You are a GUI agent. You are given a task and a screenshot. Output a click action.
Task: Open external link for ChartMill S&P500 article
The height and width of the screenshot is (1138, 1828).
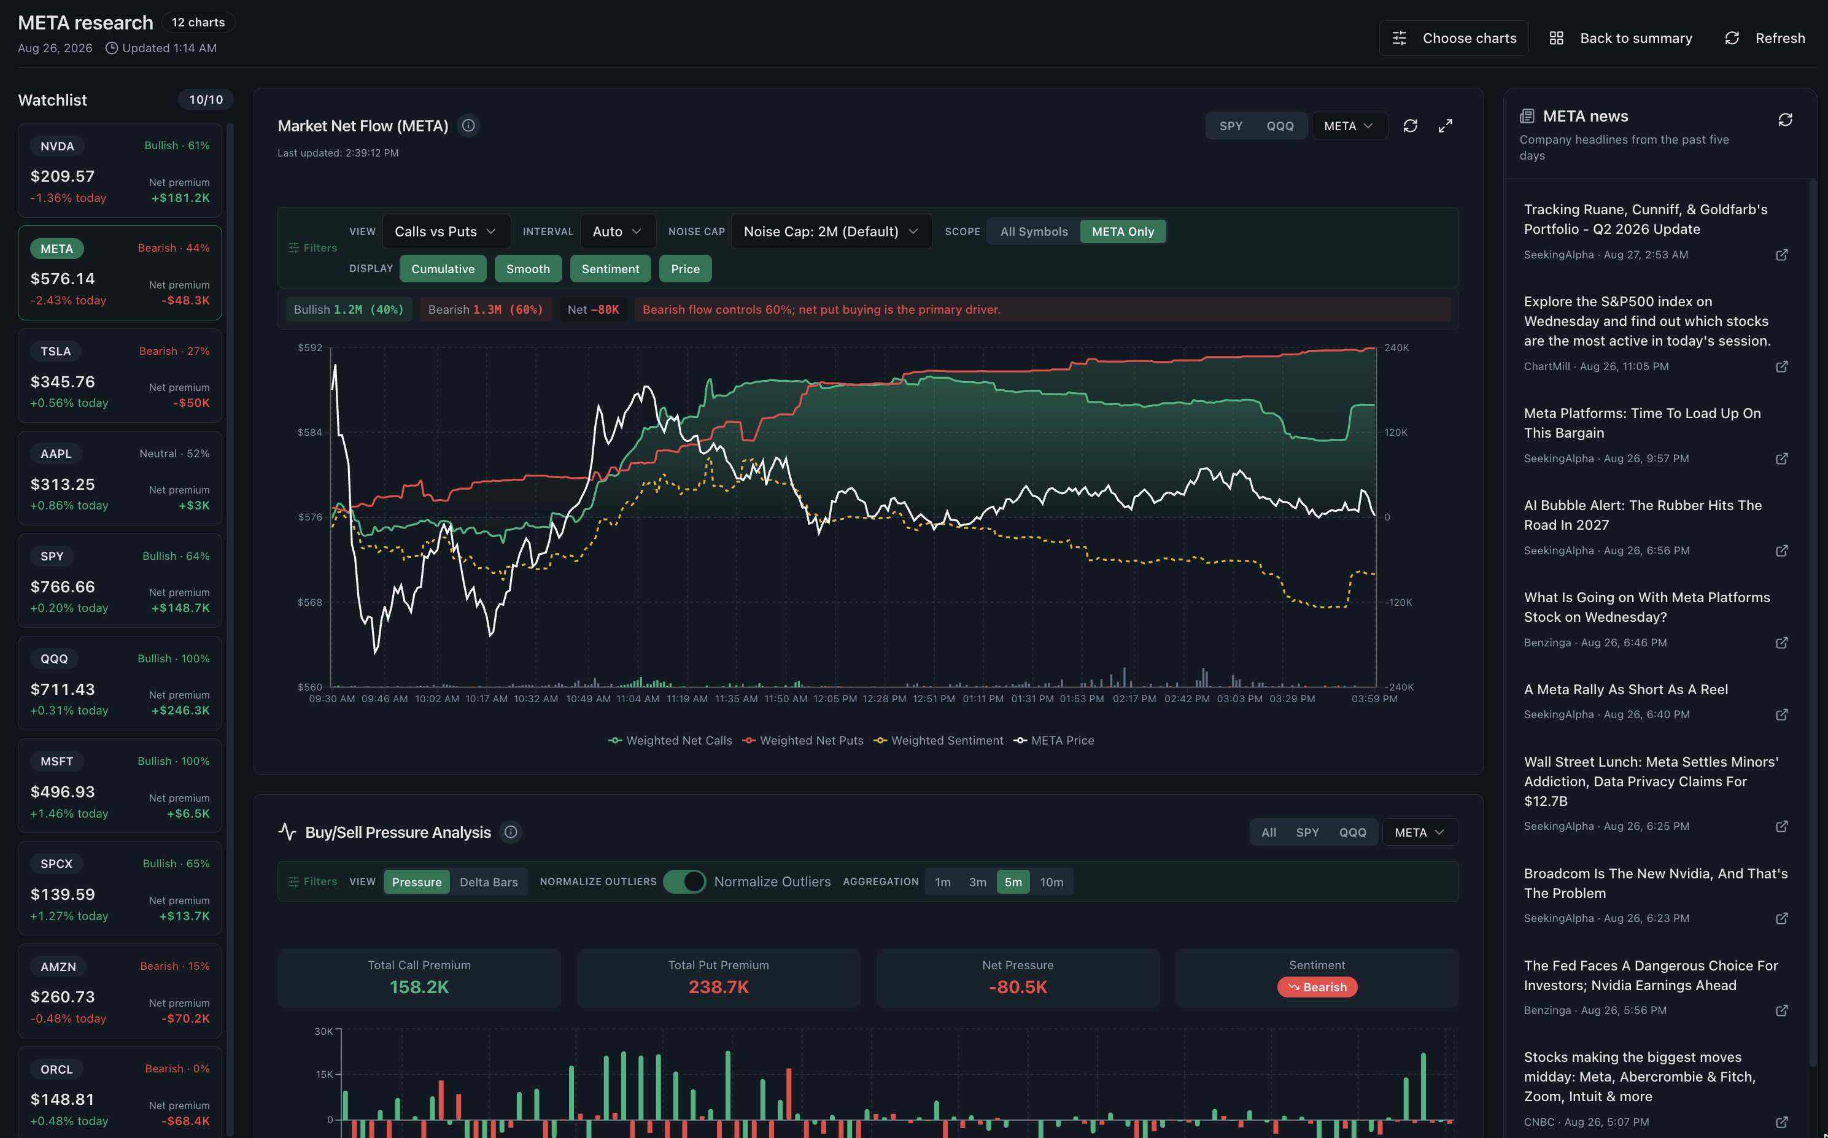[1781, 366]
